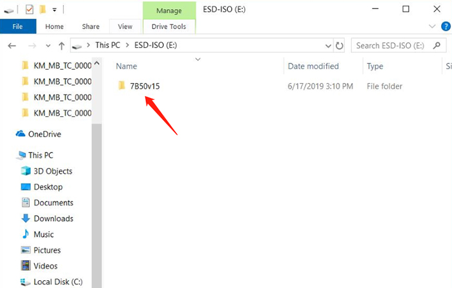
Task: Switch to the Share ribbon tab
Action: click(x=90, y=26)
